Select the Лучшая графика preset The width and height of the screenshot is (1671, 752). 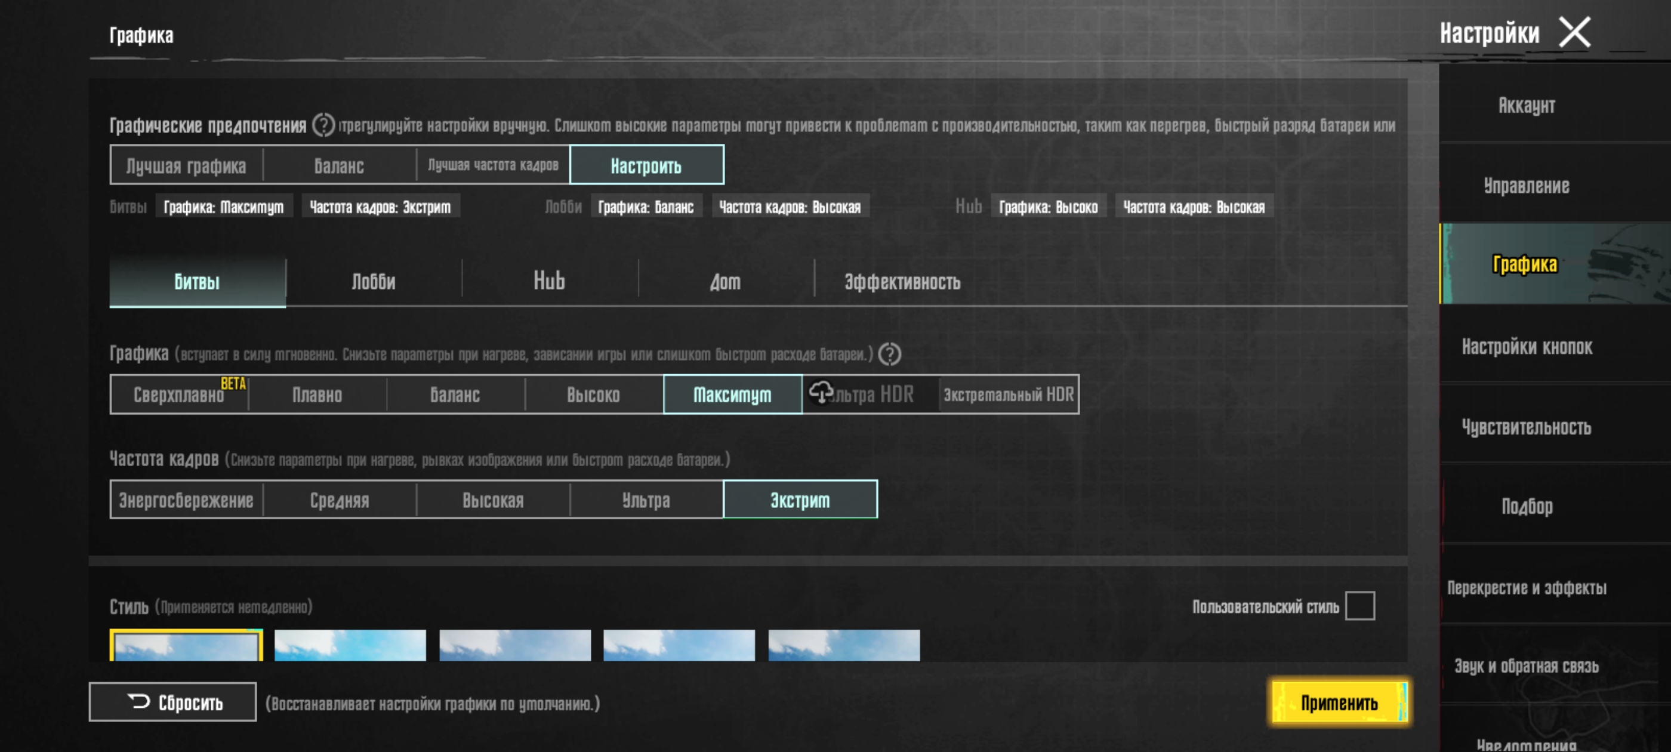[x=186, y=165]
